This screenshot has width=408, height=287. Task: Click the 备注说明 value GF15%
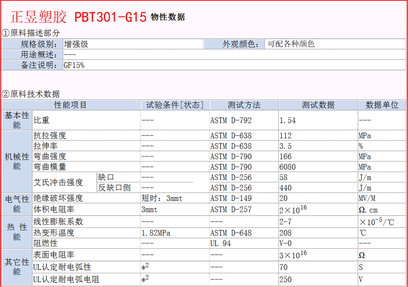[74, 65]
